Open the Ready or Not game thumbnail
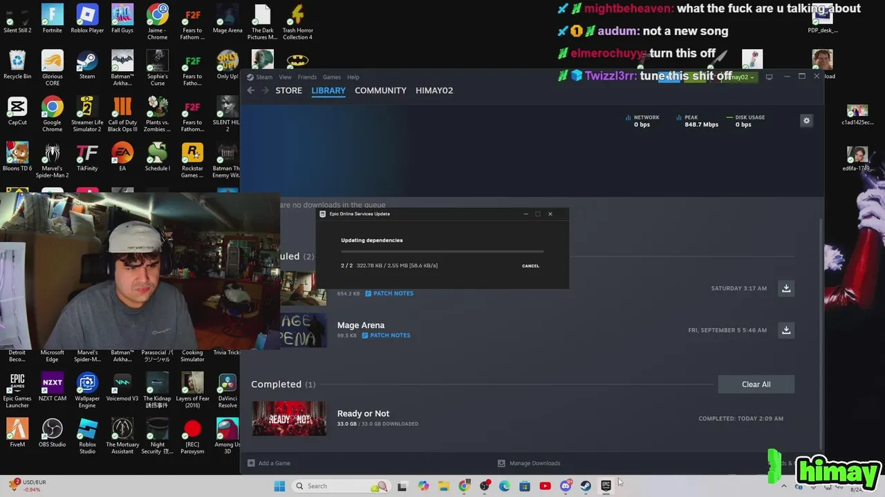Image resolution: width=885 pixels, height=497 pixels. (x=289, y=418)
